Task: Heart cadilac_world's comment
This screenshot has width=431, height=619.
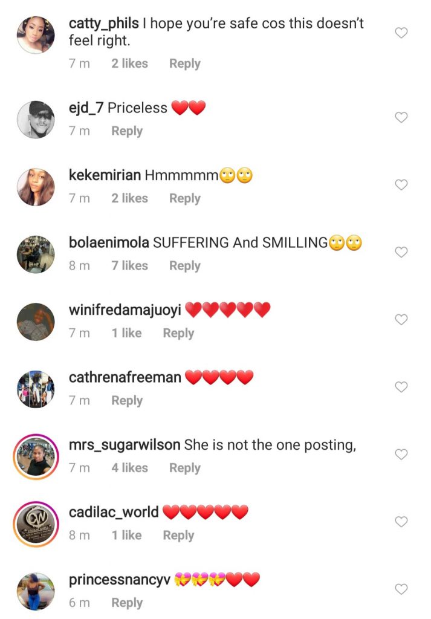Action: point(401,522)
